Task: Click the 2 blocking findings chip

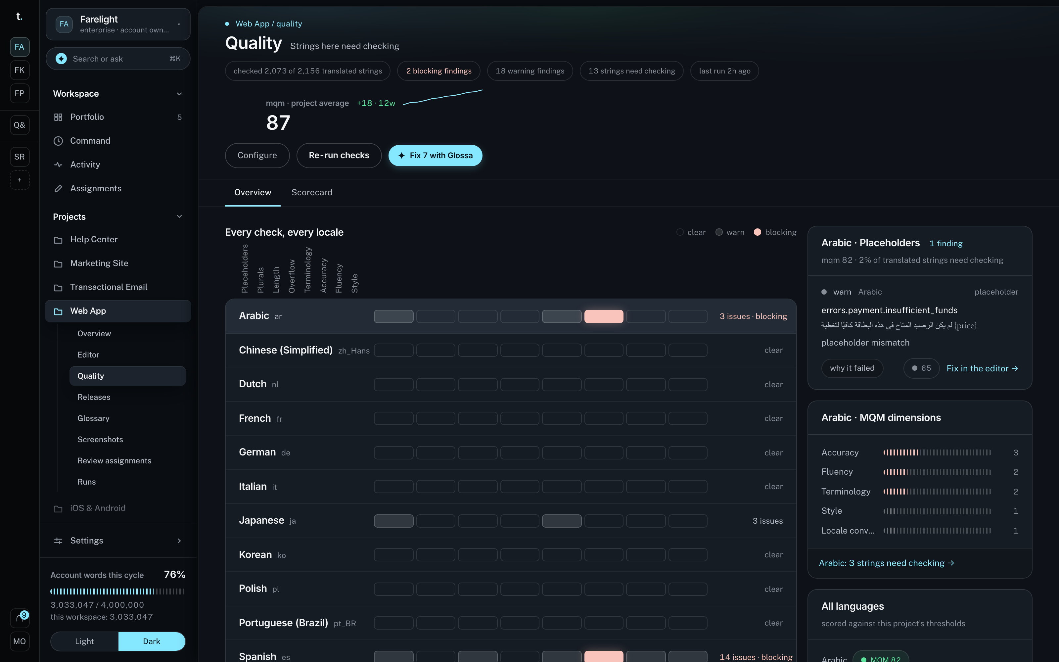Action: (x=438, y=71)
